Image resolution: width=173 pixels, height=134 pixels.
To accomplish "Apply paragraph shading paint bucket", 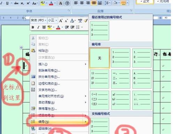I will 115,3.
